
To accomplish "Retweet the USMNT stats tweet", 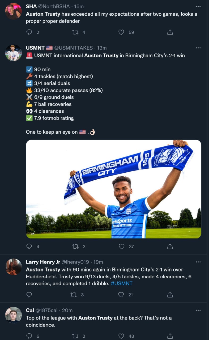I will pyautogui.click(x=75, y=246).
